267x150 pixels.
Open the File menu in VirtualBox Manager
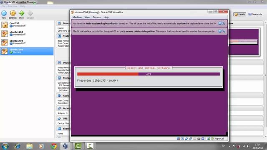pyautogui.click(x=3, y=6)
